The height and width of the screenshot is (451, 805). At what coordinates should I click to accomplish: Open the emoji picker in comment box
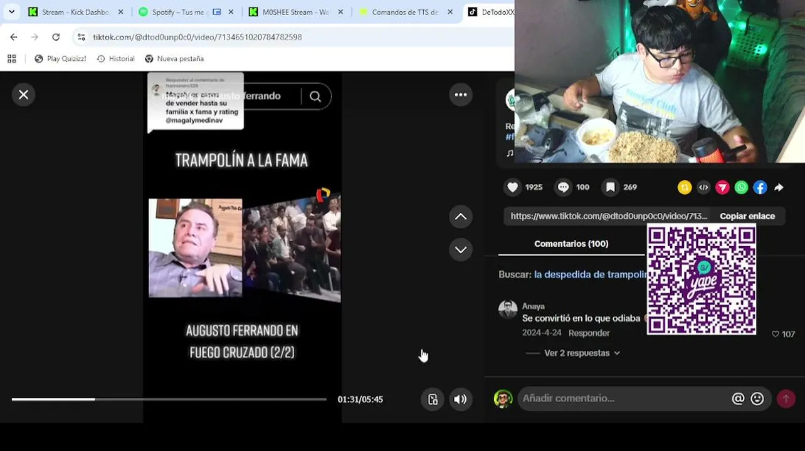click(757, 399)
